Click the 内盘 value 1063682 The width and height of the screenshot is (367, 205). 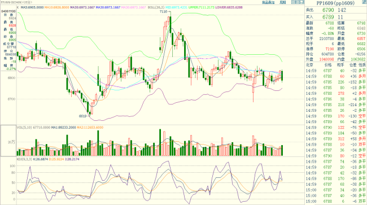358,59
